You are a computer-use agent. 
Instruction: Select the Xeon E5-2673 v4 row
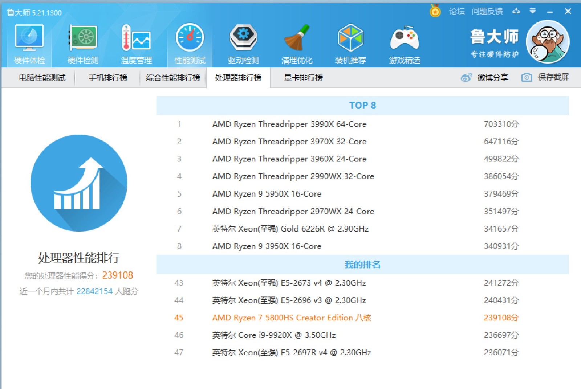pyautogui.click(x=362, y=283)
